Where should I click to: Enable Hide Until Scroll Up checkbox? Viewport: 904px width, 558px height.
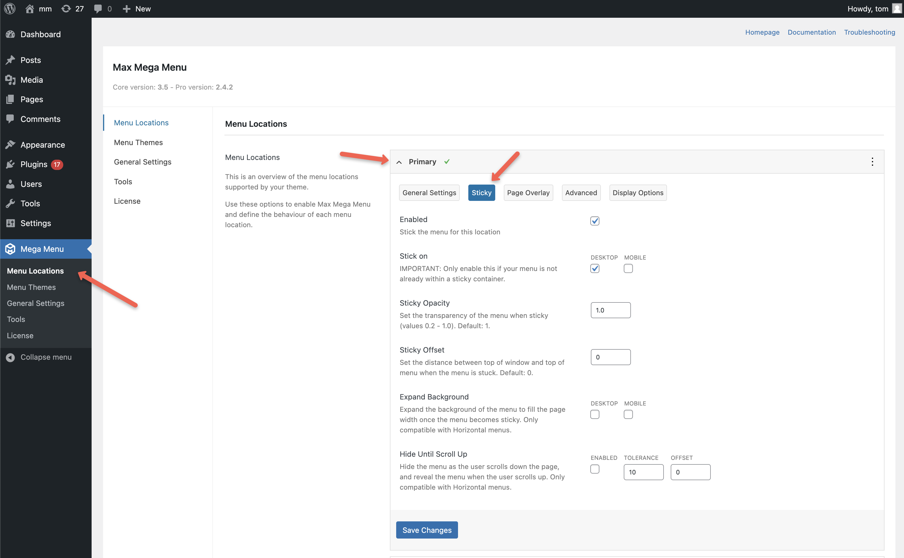tap(594, 469)
